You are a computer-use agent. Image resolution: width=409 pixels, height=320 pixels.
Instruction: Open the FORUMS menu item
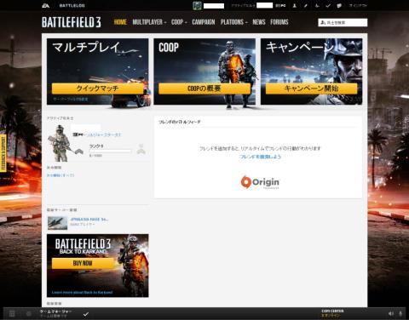[x=279, y=22]
